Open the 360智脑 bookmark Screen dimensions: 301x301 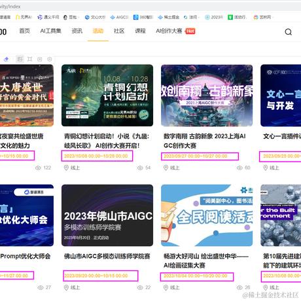[x=143, y=17]
